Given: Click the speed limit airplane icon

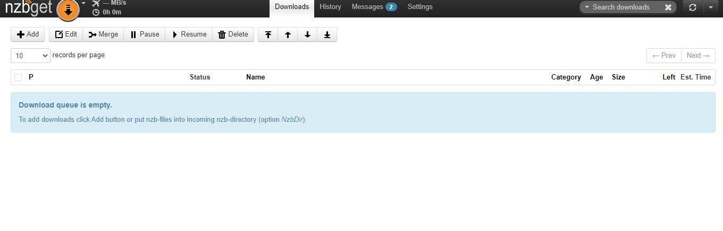Looking at the screenshot, I should click(96, 3).
